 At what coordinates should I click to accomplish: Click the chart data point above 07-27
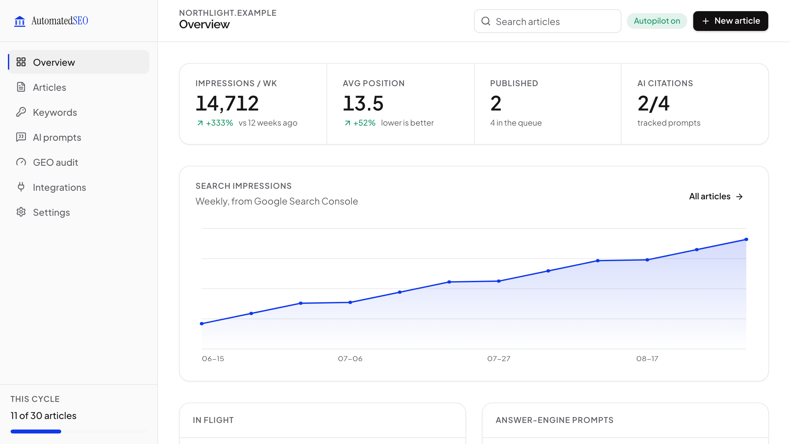(499, 281)
